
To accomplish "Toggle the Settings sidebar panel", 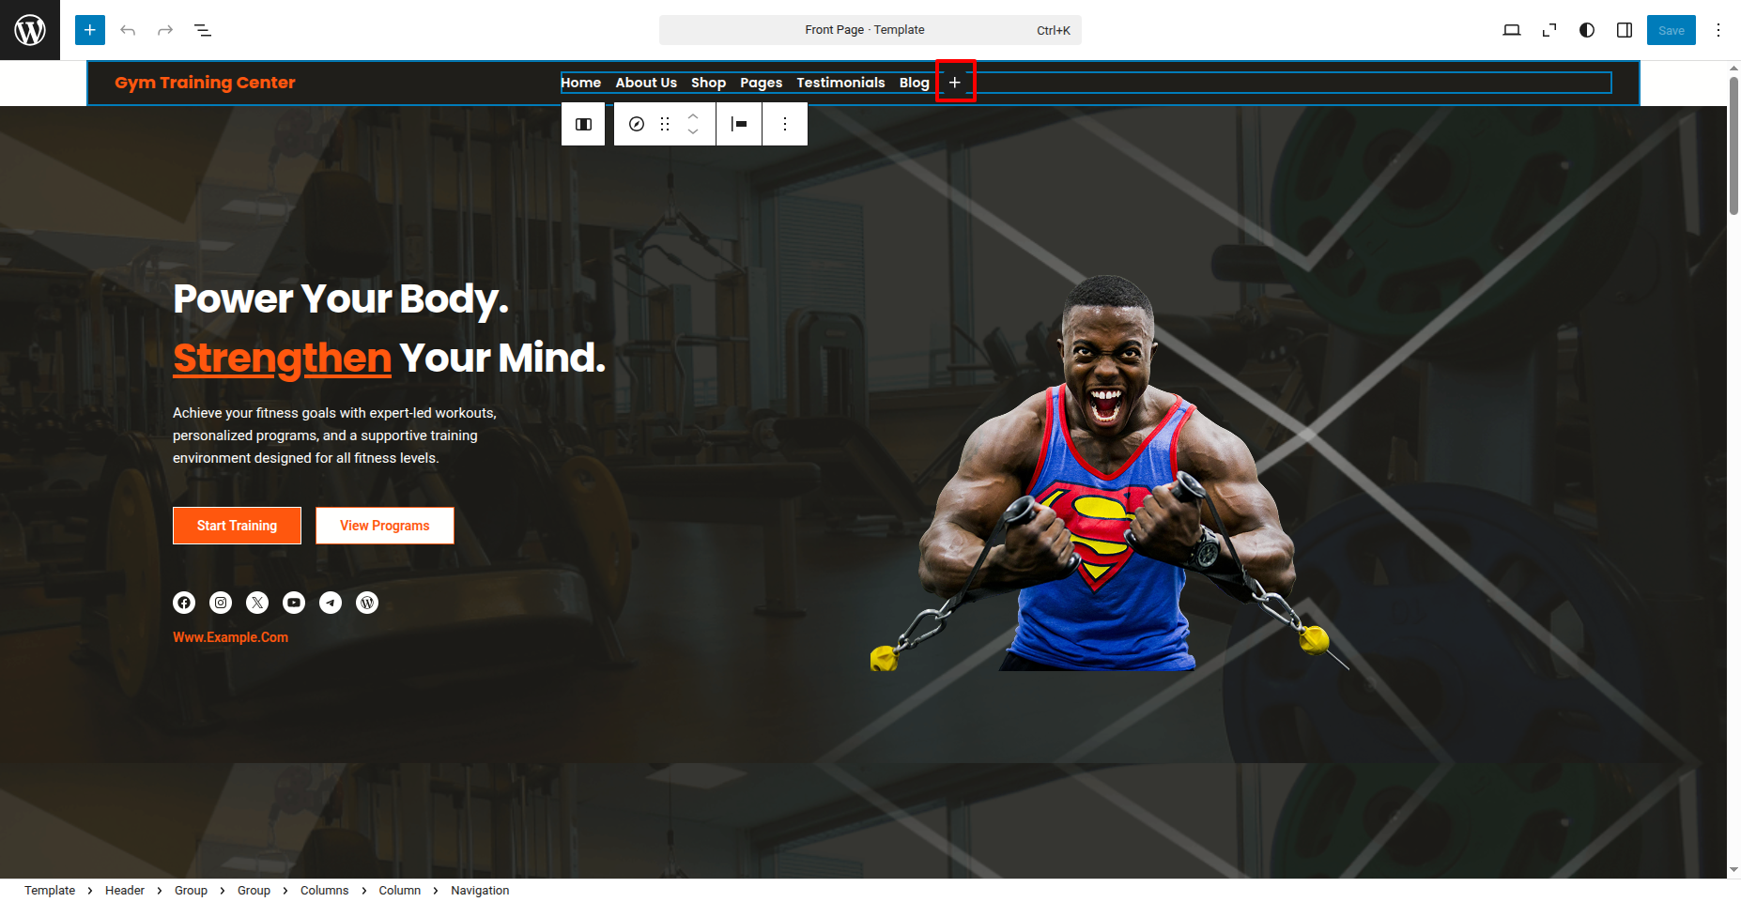I will [x=1625, y=30].
